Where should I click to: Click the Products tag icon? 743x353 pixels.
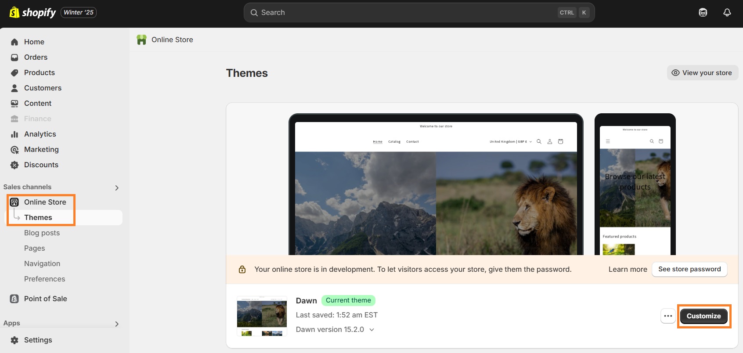click(x=14, y=73)
